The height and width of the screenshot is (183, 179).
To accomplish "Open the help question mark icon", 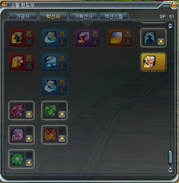I will pos(3,4).
